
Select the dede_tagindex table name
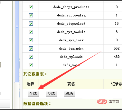pyautogui.click(x=71, y=48)
